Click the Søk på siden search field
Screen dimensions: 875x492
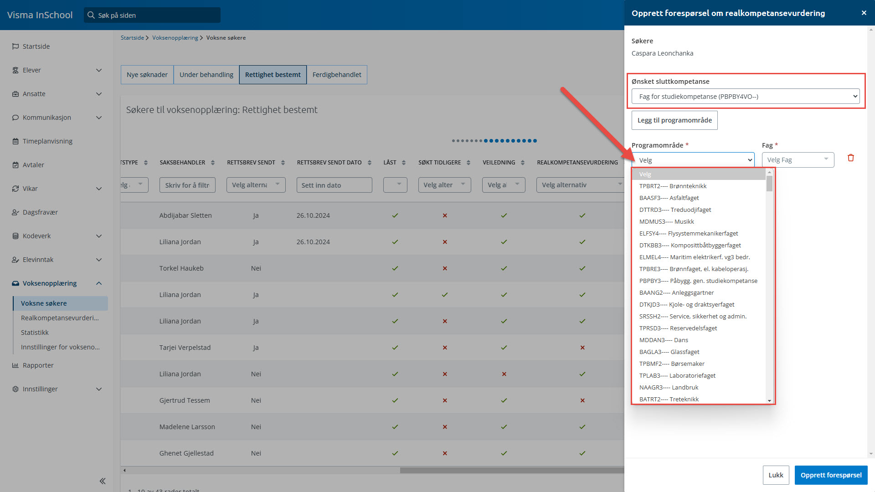pyautogui.click(x=152, y=15)
